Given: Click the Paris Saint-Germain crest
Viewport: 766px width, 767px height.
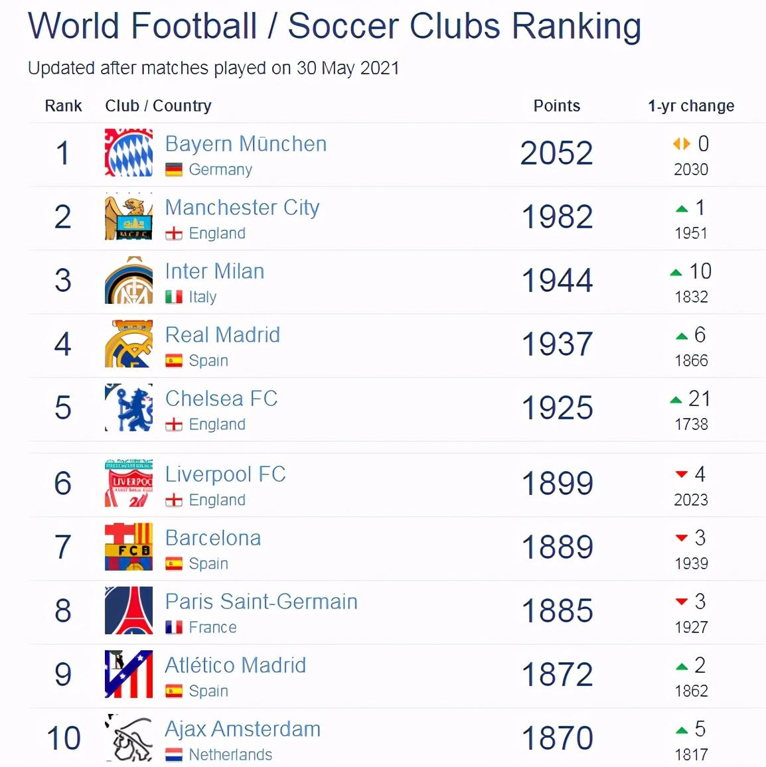Looking at the screenshot, I should tap(129, 610).
